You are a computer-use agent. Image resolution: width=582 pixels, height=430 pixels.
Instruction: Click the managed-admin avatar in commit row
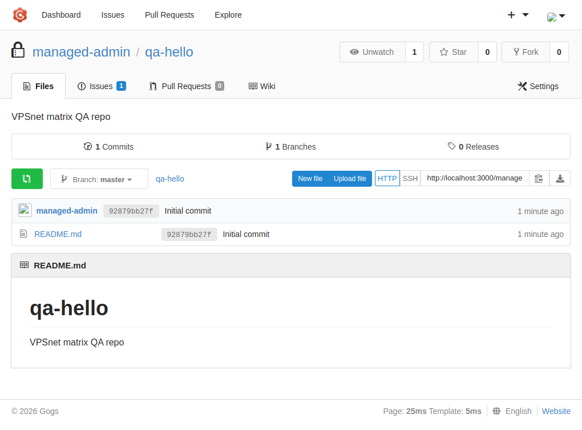coord(25,210)
